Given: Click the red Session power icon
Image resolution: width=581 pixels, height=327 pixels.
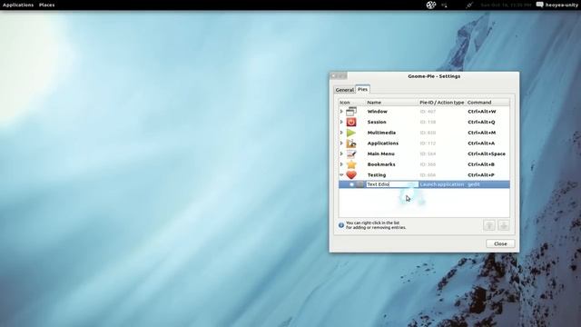Looking at the screenshot, I should 351,122.
